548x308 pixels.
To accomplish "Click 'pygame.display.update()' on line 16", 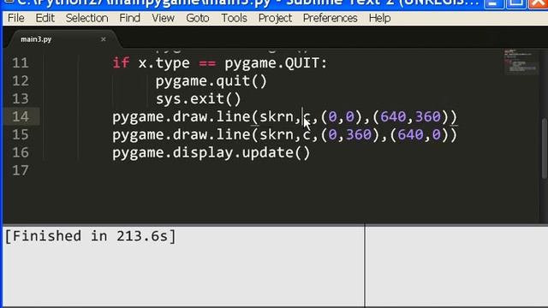I will pos(211,152).
